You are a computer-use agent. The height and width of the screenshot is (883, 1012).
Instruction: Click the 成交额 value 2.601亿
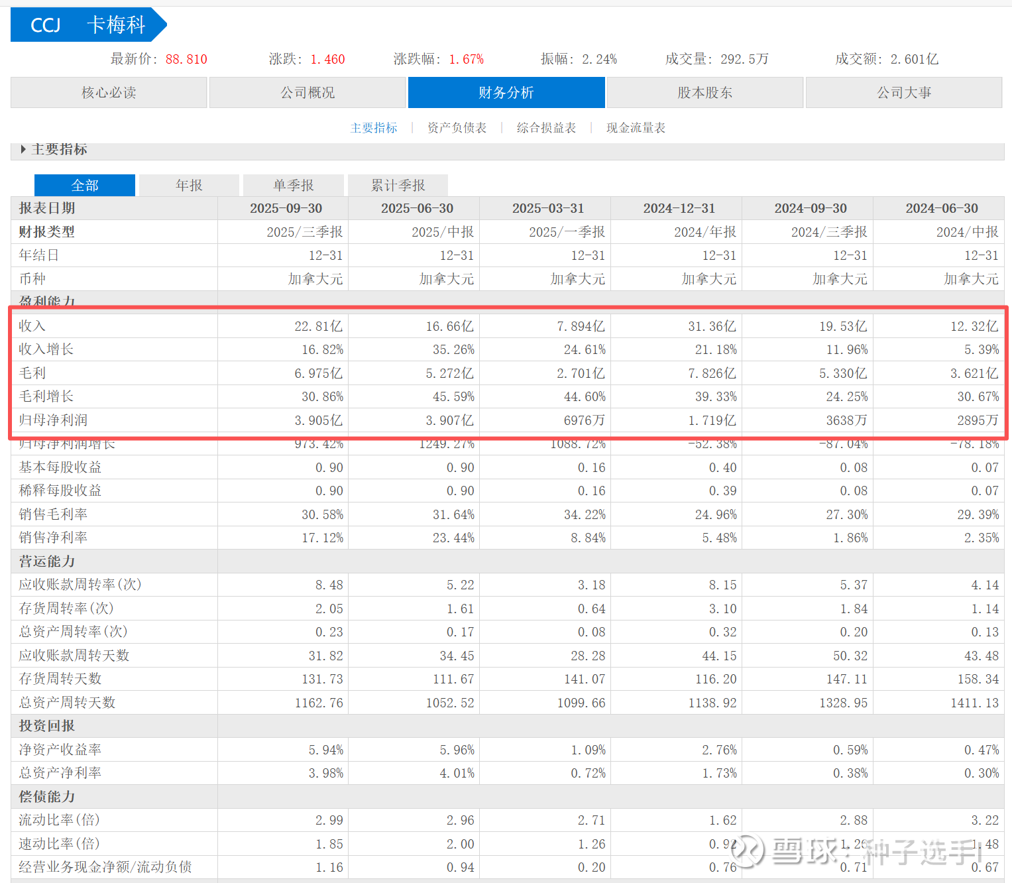click(x=914, y=59)
